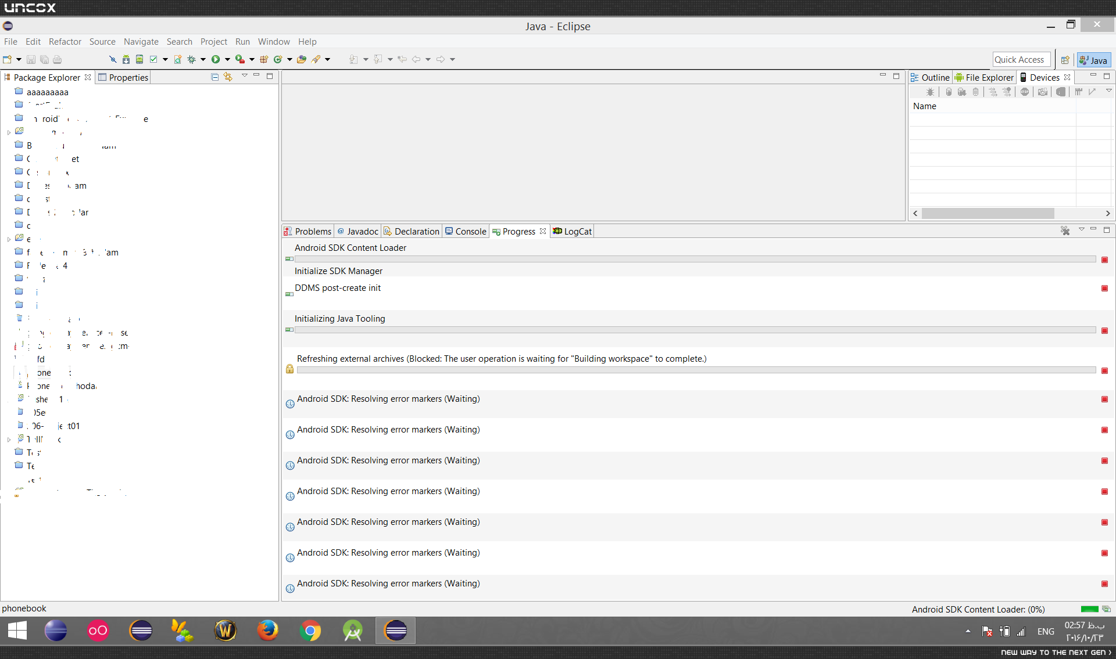Click the Android SDK Content Loader progress bar

pos(695,259)
